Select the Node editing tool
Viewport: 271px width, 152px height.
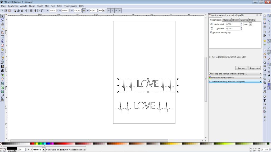(x=2, y=20)
